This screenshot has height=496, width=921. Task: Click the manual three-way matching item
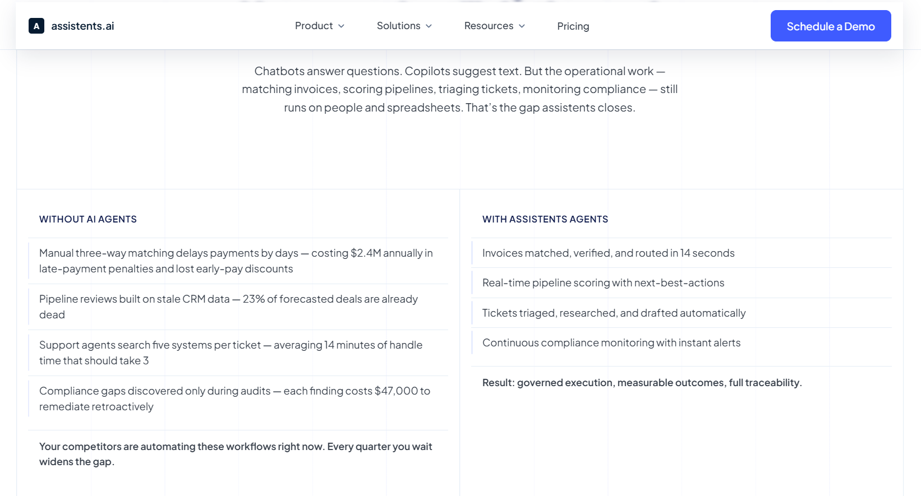click(238, 261)
